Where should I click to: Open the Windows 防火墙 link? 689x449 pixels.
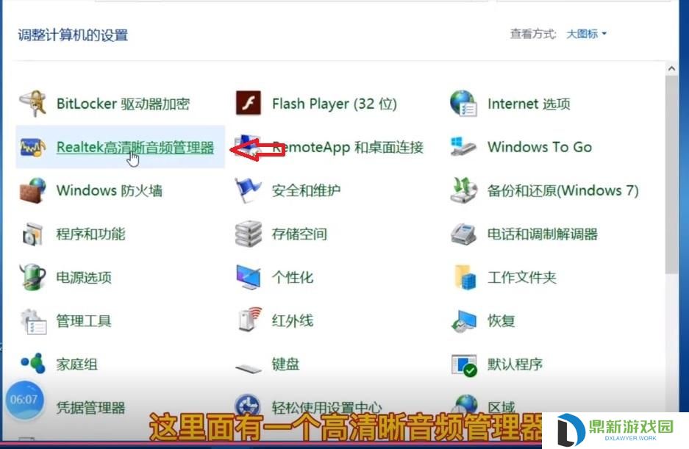pyautogui.click(x=110, y=190)
